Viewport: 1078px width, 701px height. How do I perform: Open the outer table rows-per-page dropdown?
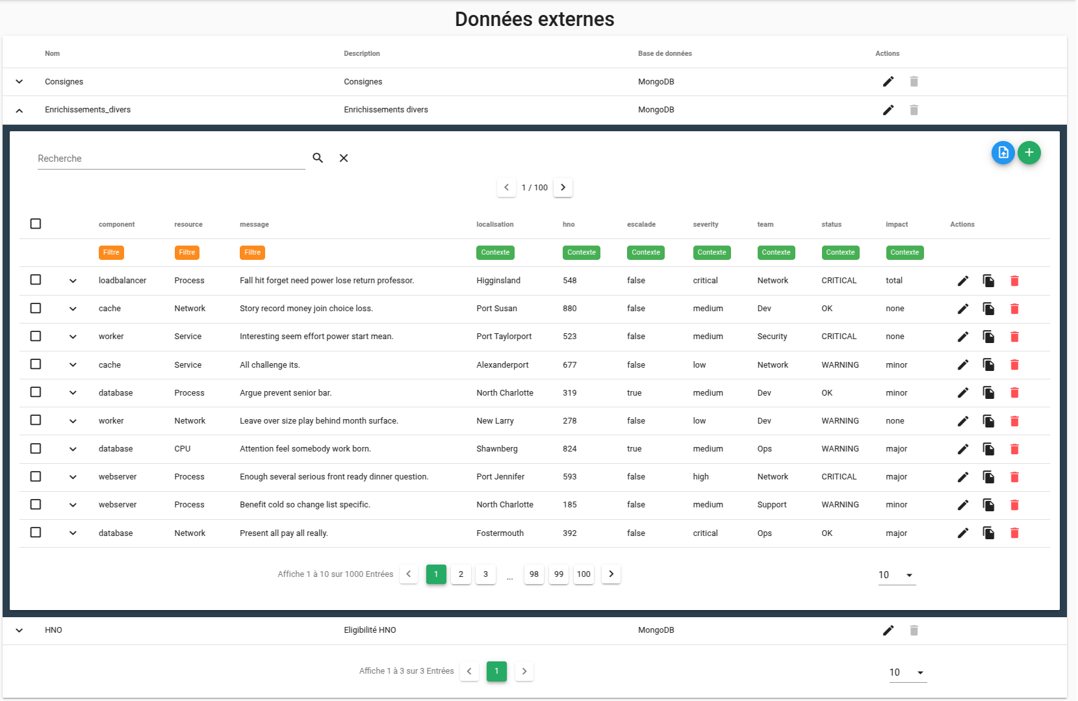[x=908, y=672]
